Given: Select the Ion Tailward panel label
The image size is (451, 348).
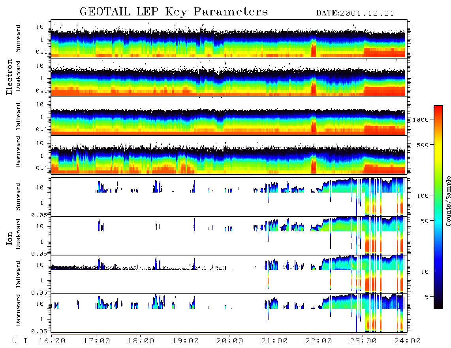Looking at the screenshot, I should [x=18, y=274].
